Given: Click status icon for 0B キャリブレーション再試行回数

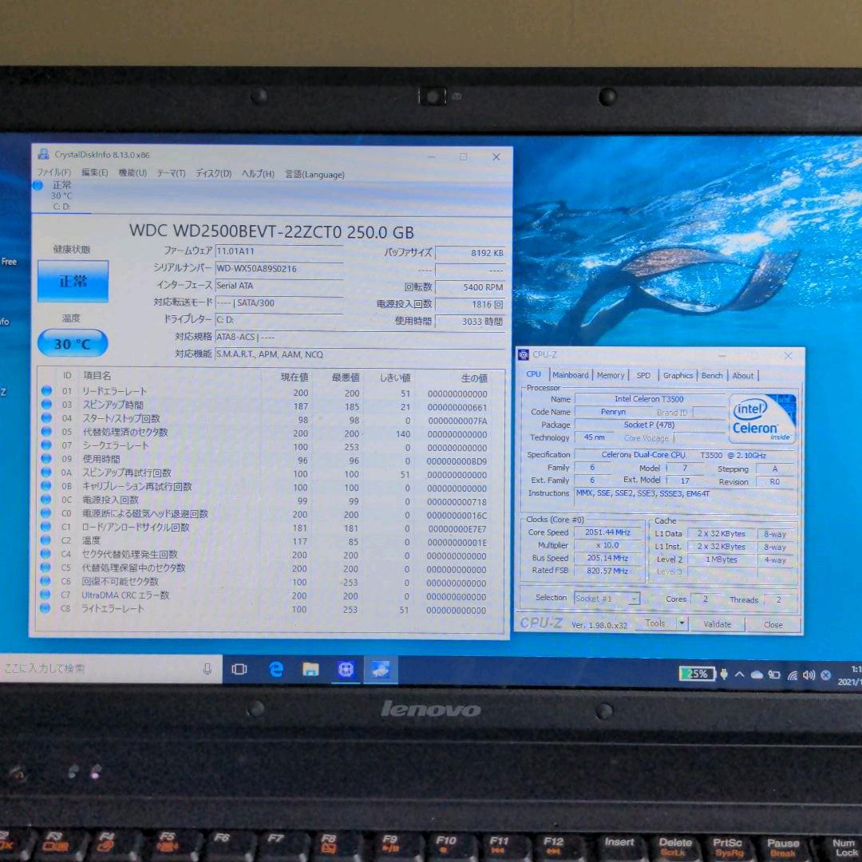Looking at the screenshot, I should (x=47, y=485).
